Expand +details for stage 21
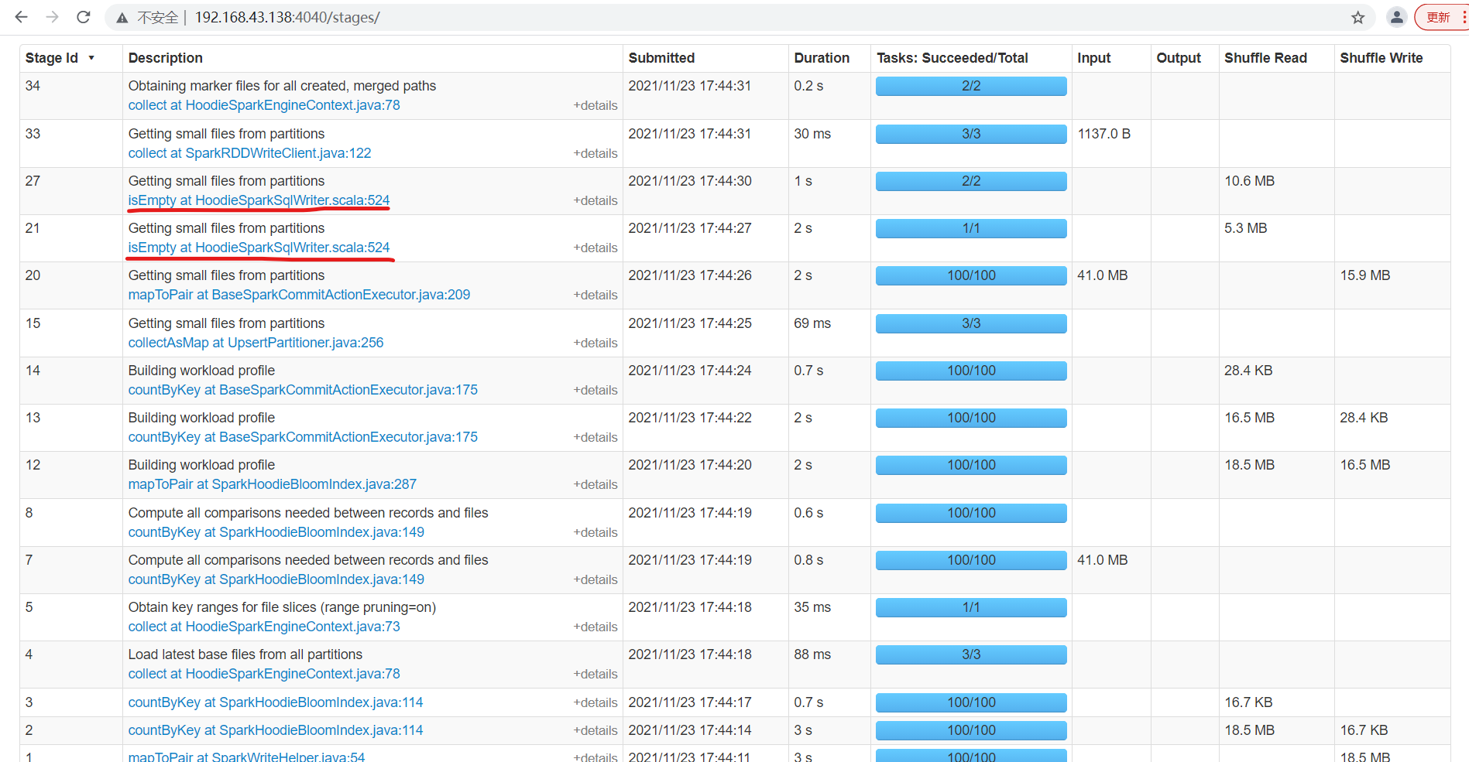The width and height of the screenshot is (1469, 762). (x=595, y=248)
